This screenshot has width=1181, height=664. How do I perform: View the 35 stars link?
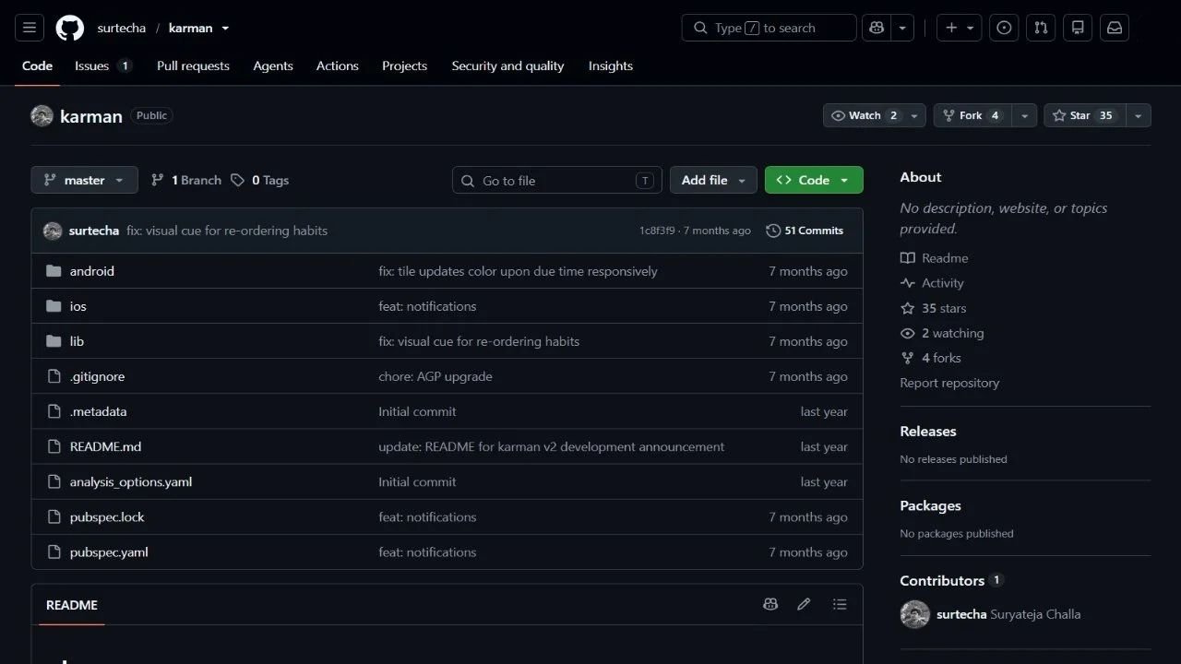click(x=934, y=308)
